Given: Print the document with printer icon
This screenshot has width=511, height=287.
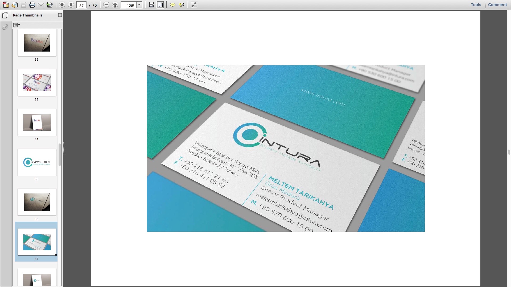Looking at the screenshot, I should click(32, 5).
